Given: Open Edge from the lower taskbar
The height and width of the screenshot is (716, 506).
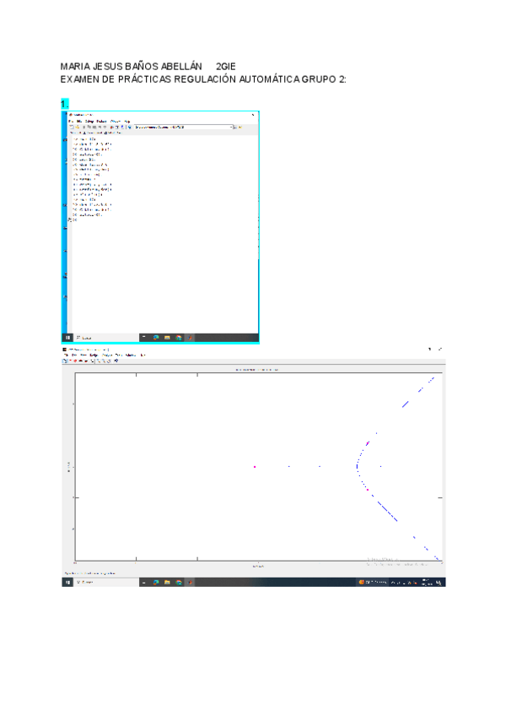Looking at the screenshot, I should [x=156, y=582].
